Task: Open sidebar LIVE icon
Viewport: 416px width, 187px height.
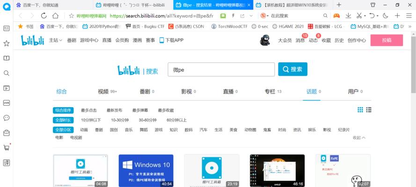Action: [x=7, y=103]
